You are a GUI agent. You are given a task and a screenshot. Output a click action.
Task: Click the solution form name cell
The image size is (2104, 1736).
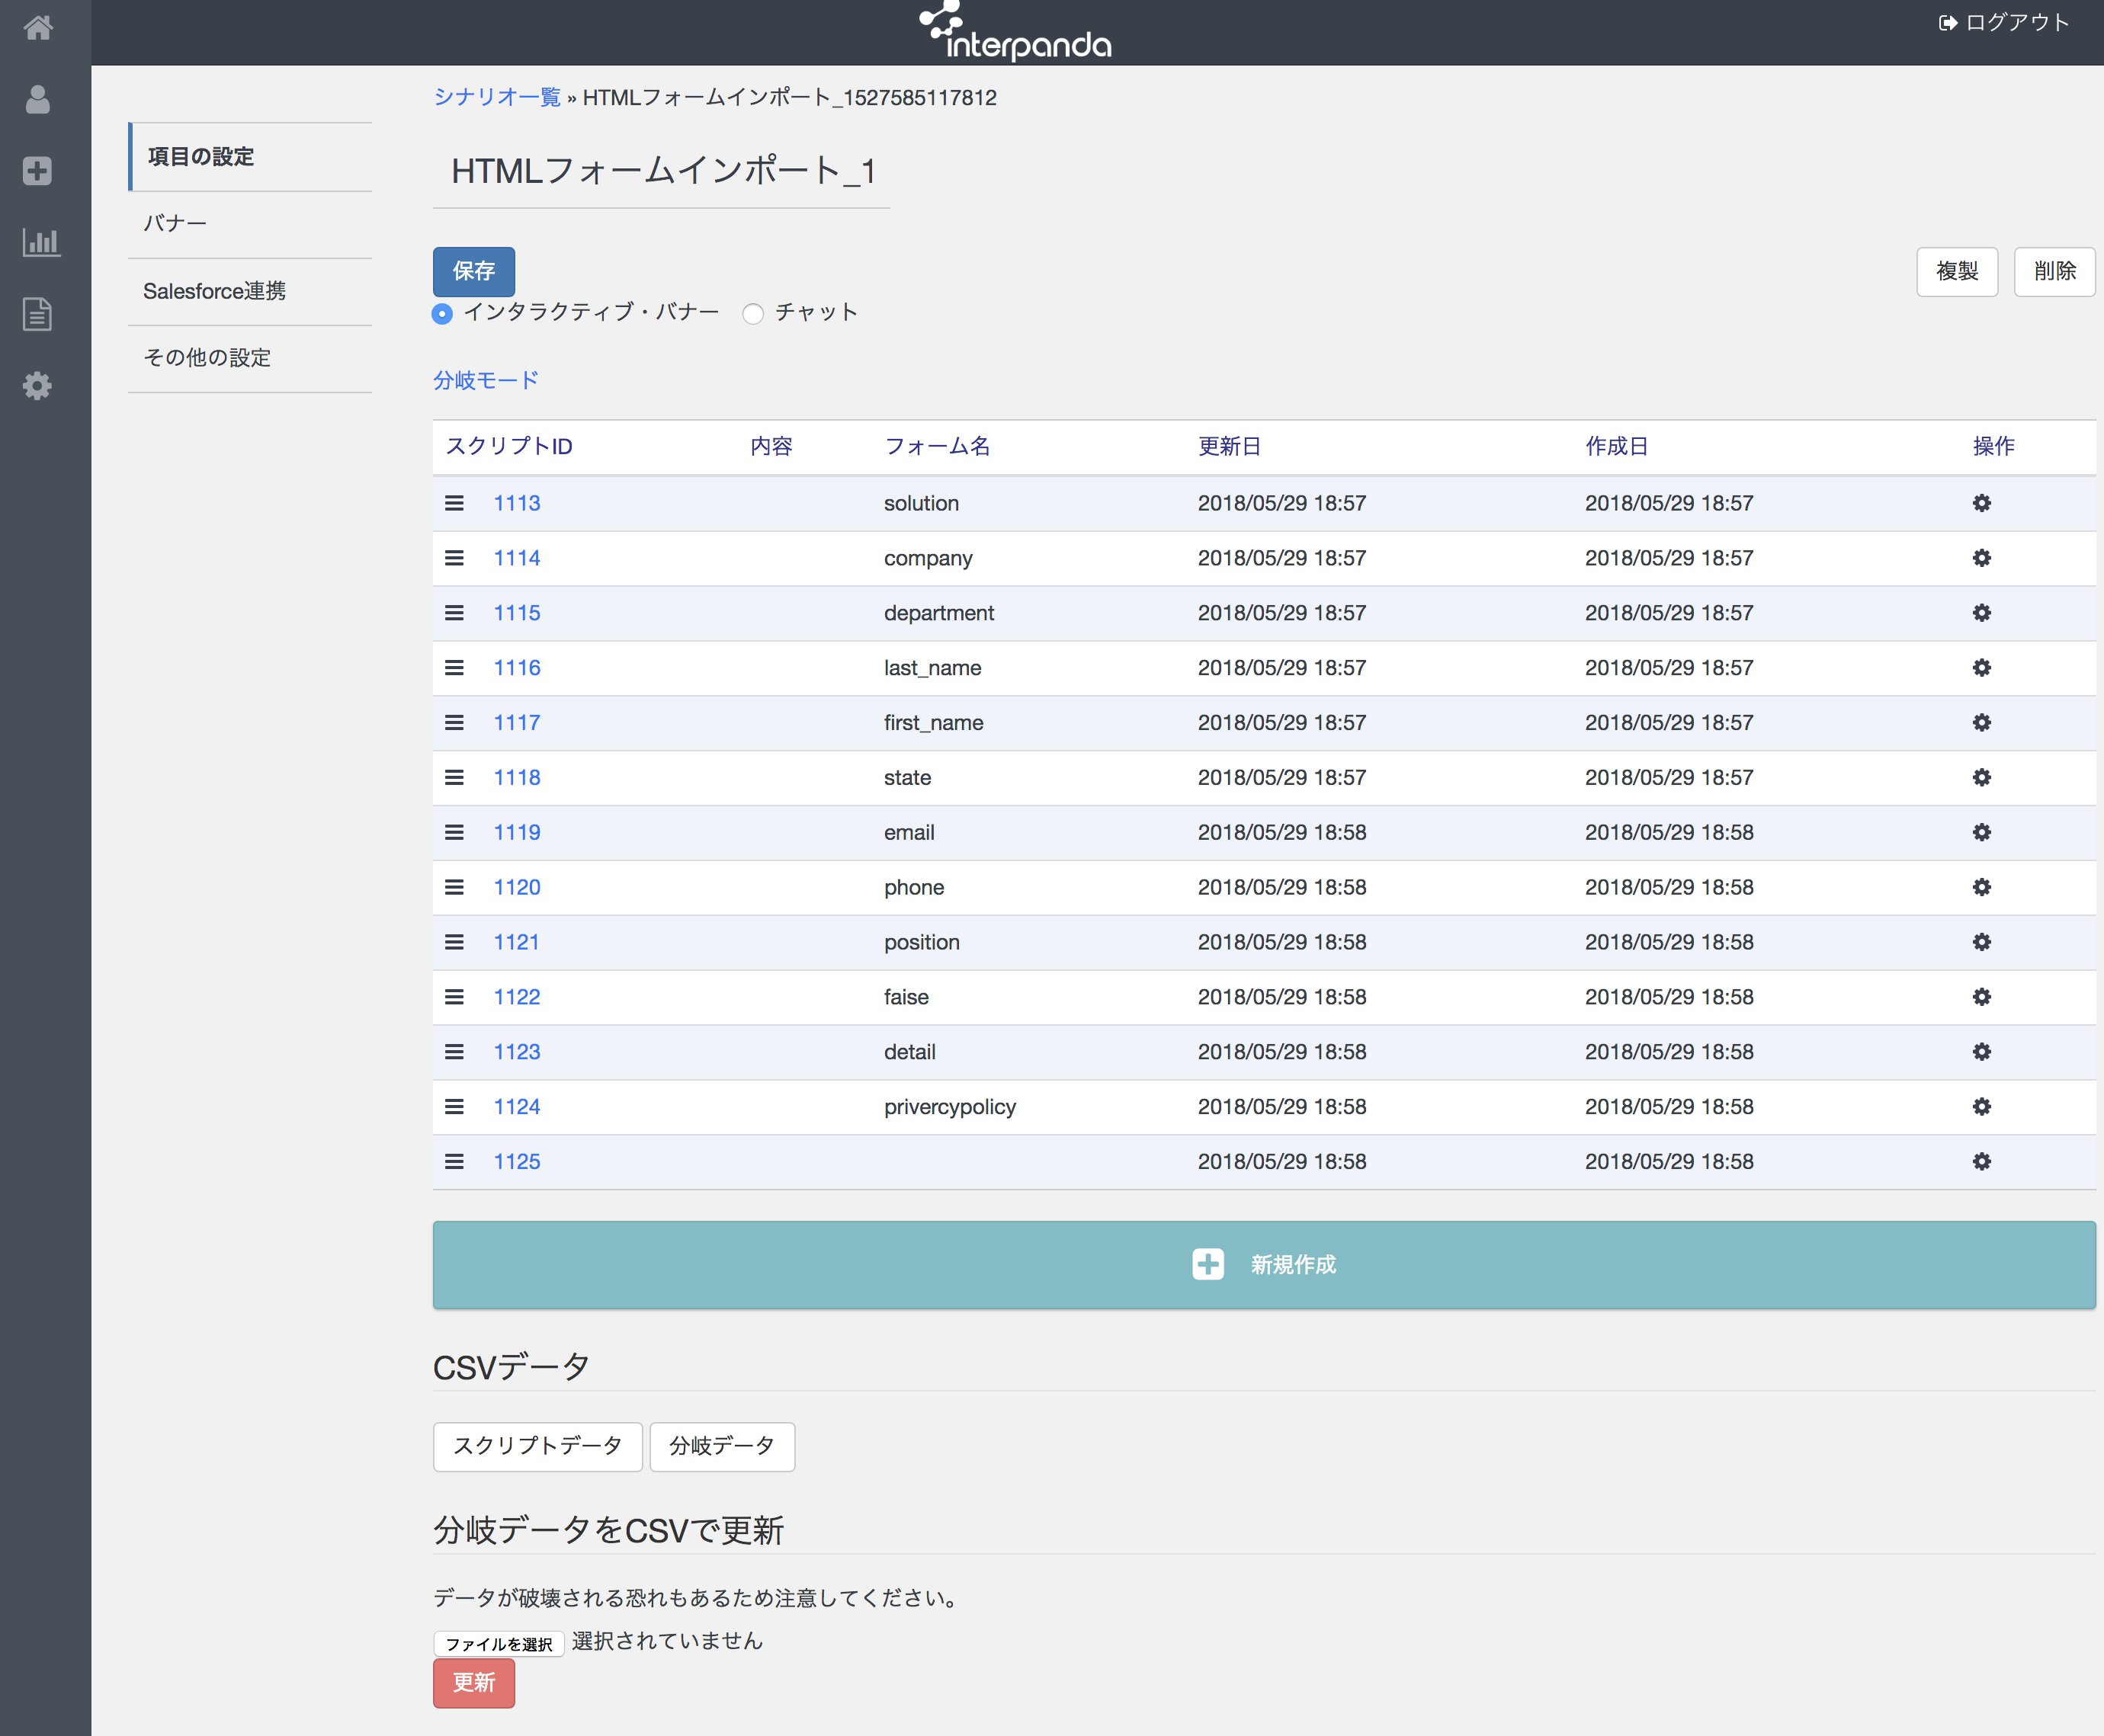tap(922, 503)
